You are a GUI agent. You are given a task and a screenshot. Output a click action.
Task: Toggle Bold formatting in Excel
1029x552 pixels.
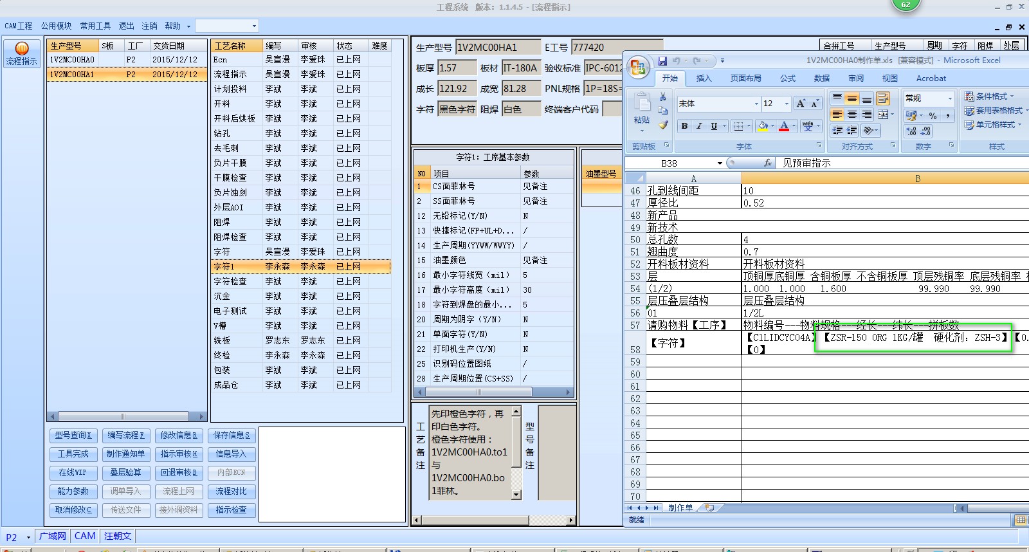pos(685,126)
